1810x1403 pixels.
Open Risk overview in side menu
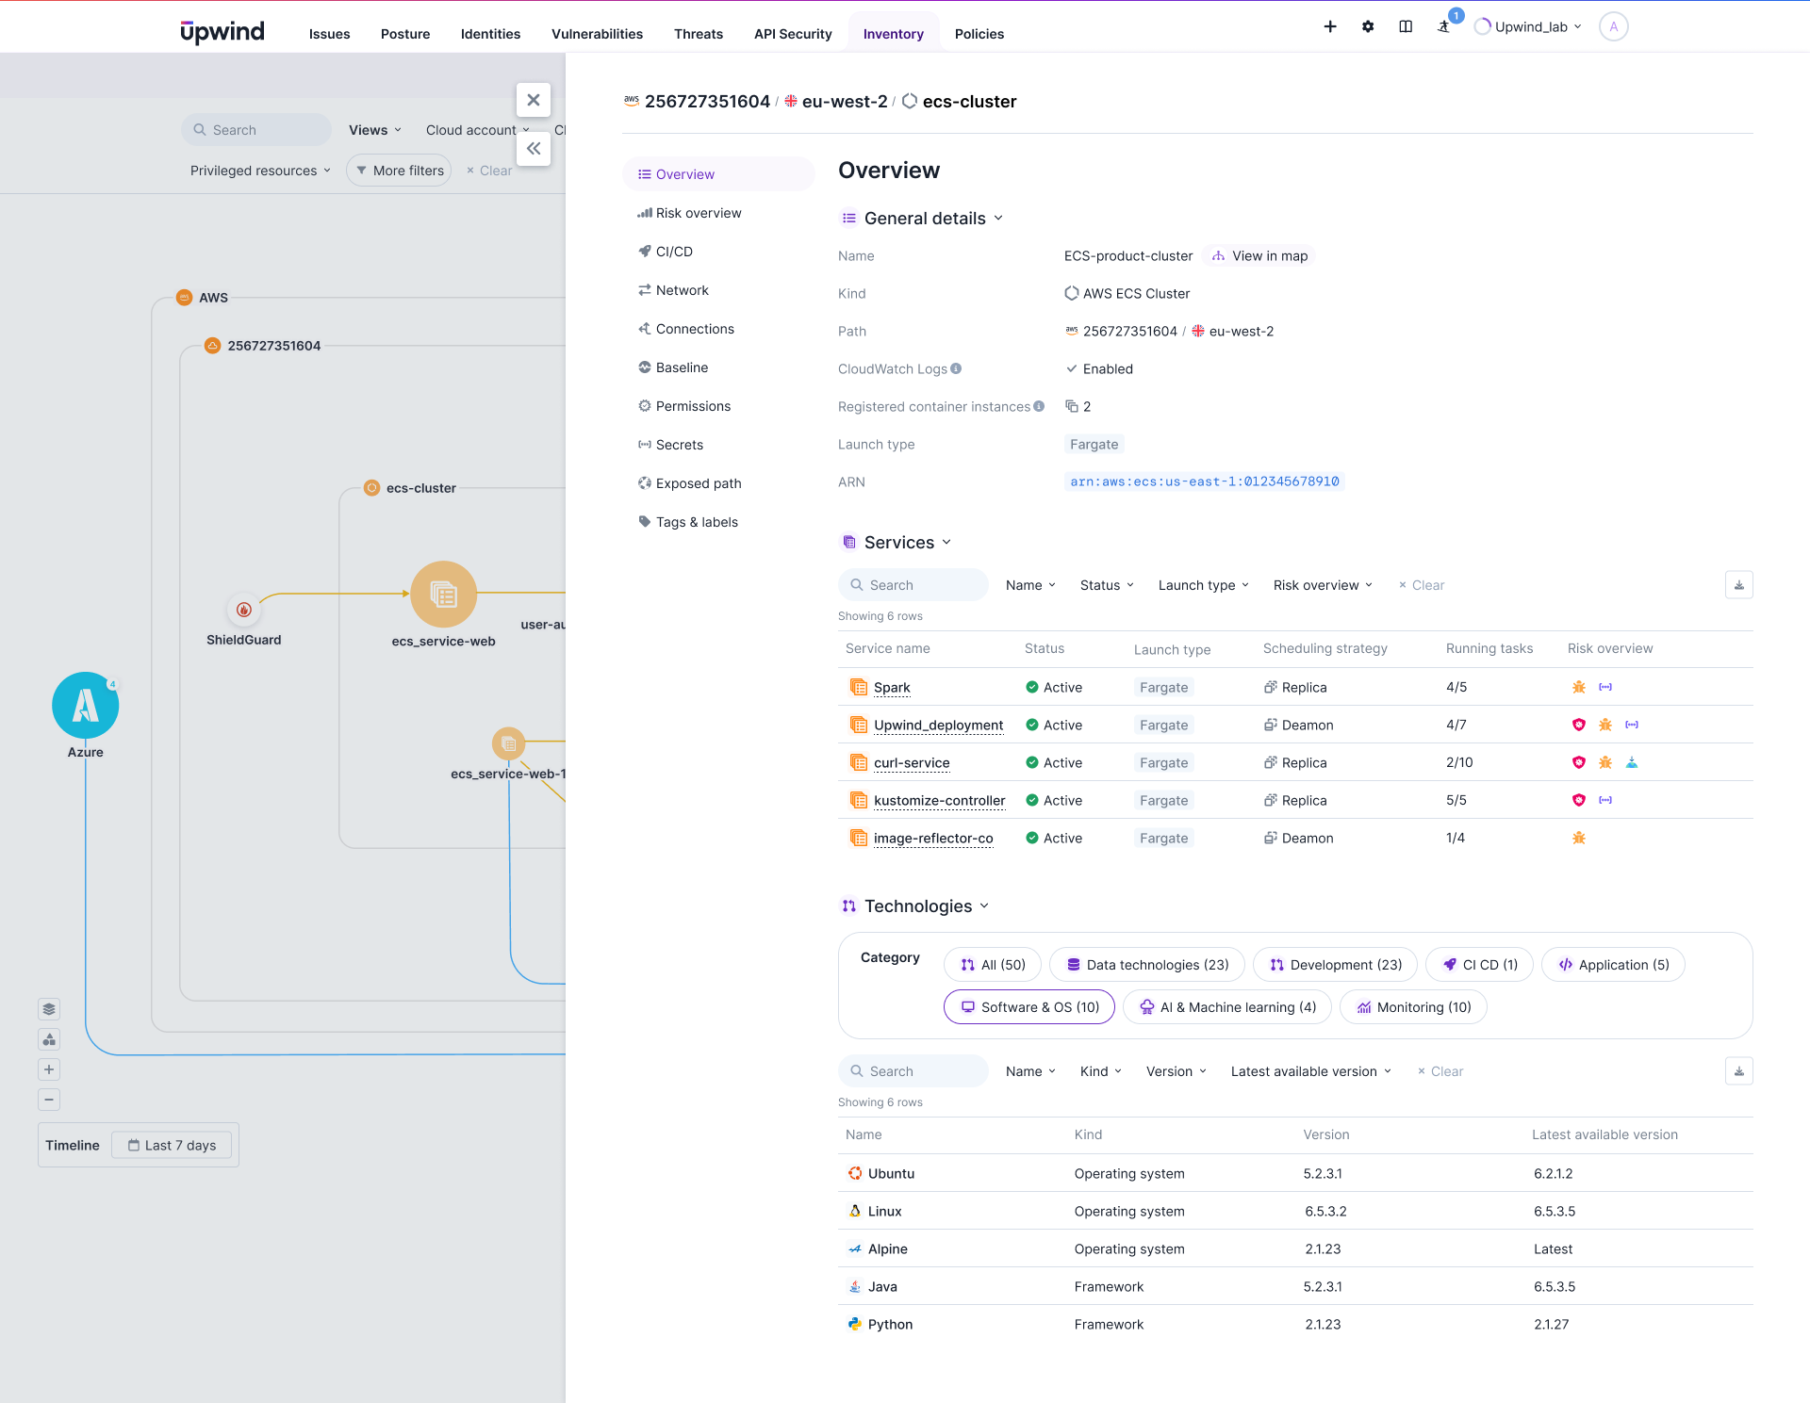[x=698, y=213]
